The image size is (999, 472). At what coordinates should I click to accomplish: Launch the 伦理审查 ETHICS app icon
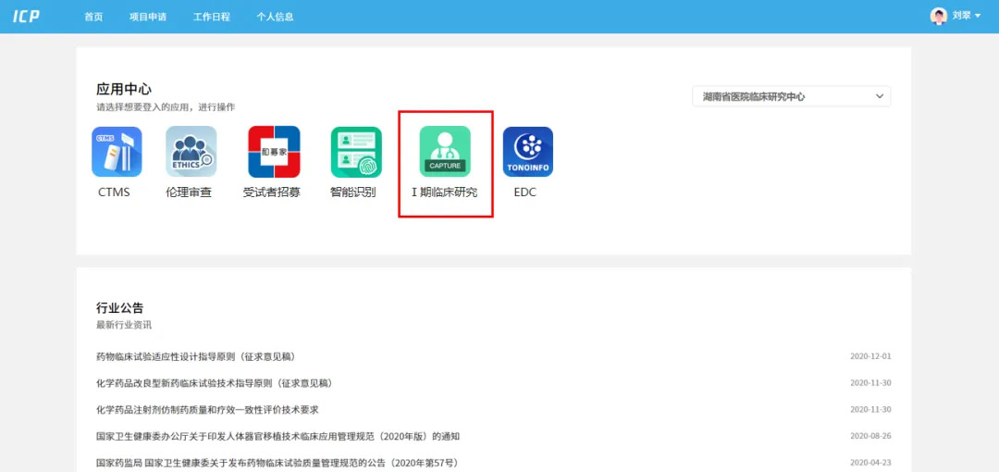191,152
